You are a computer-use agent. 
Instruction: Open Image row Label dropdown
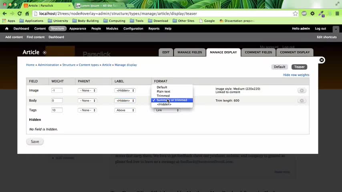(x=125, y=90)
